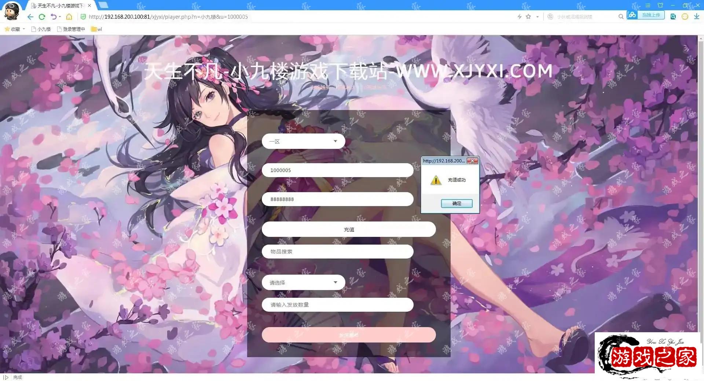Click the search magnifier icon
704x381 pixels.
[621, 17]
